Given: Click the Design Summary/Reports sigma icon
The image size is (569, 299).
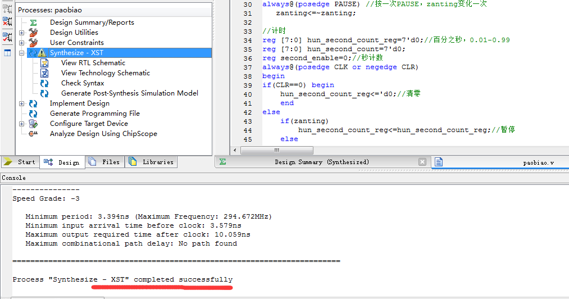Looking at the screenshot, I should pyautogui.click(x=33, y=22).
